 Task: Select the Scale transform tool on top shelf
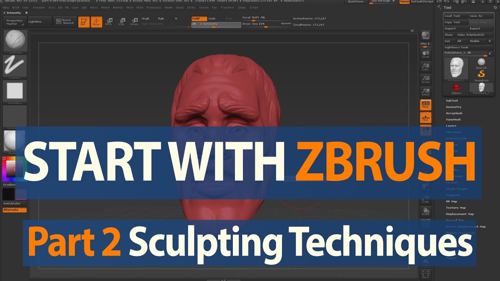click(x=121, y=22)
